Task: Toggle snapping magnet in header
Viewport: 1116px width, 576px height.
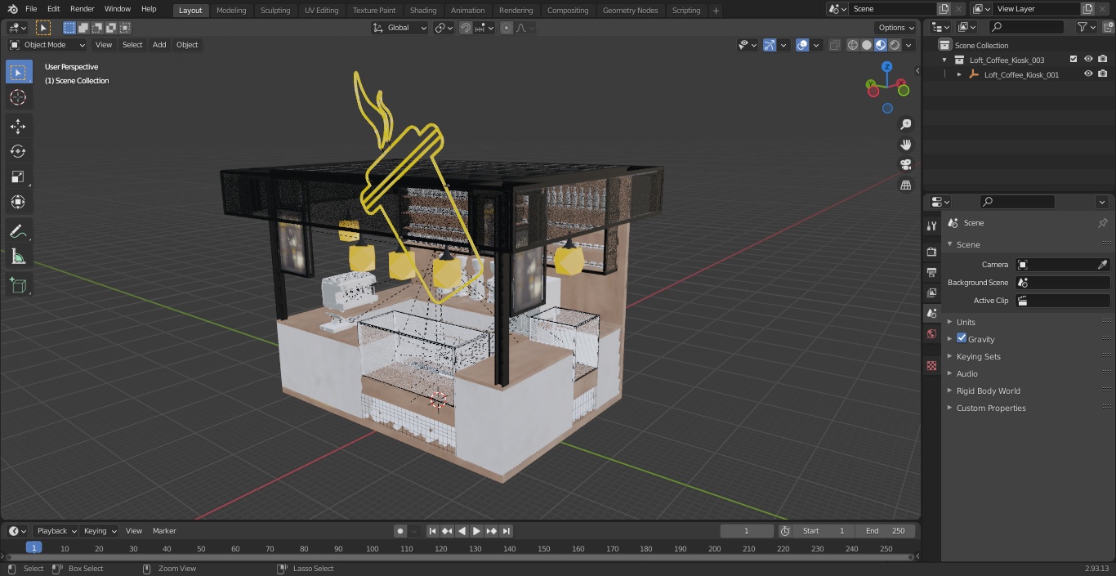Action: point(465,28)
